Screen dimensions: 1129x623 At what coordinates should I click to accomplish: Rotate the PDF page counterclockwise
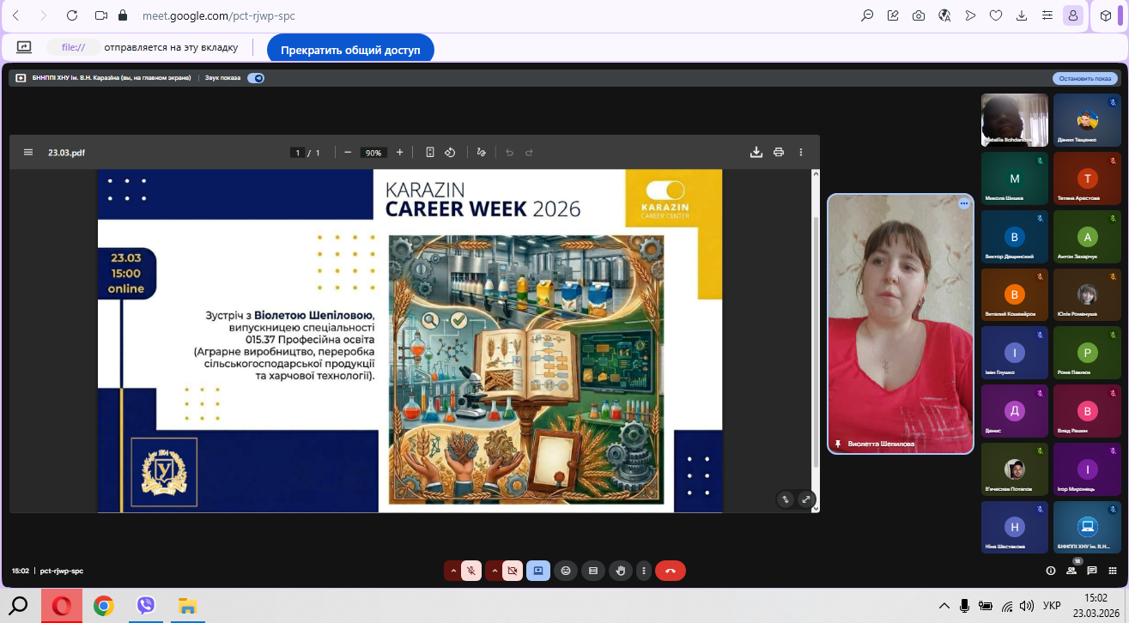pyautogui.click(x=450, y=153)
